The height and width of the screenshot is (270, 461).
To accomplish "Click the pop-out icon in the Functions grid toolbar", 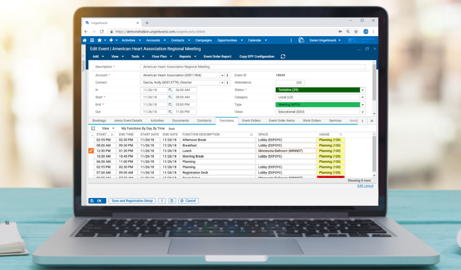I will tap(93, 128).
